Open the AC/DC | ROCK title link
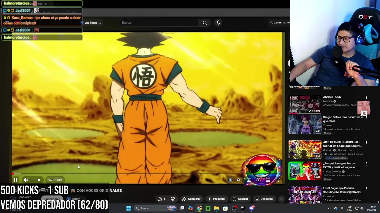The image size is (380, 213). click(x=332, y=97)
